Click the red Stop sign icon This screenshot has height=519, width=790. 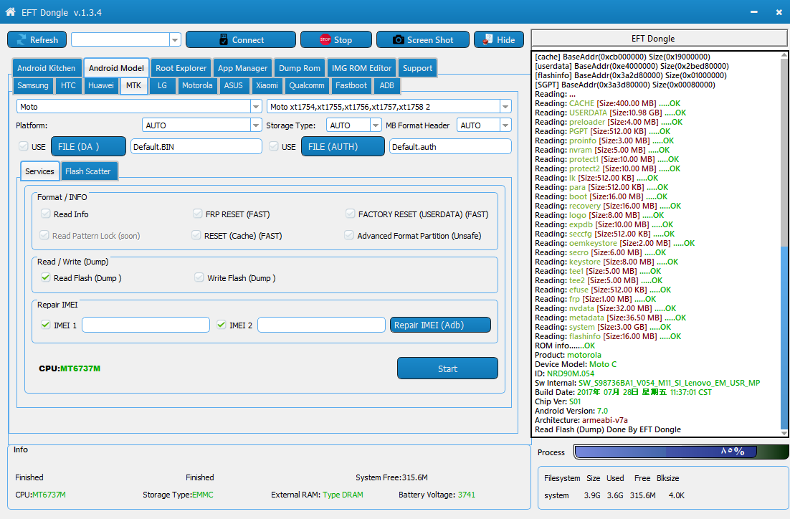click(x=325, y=39)
